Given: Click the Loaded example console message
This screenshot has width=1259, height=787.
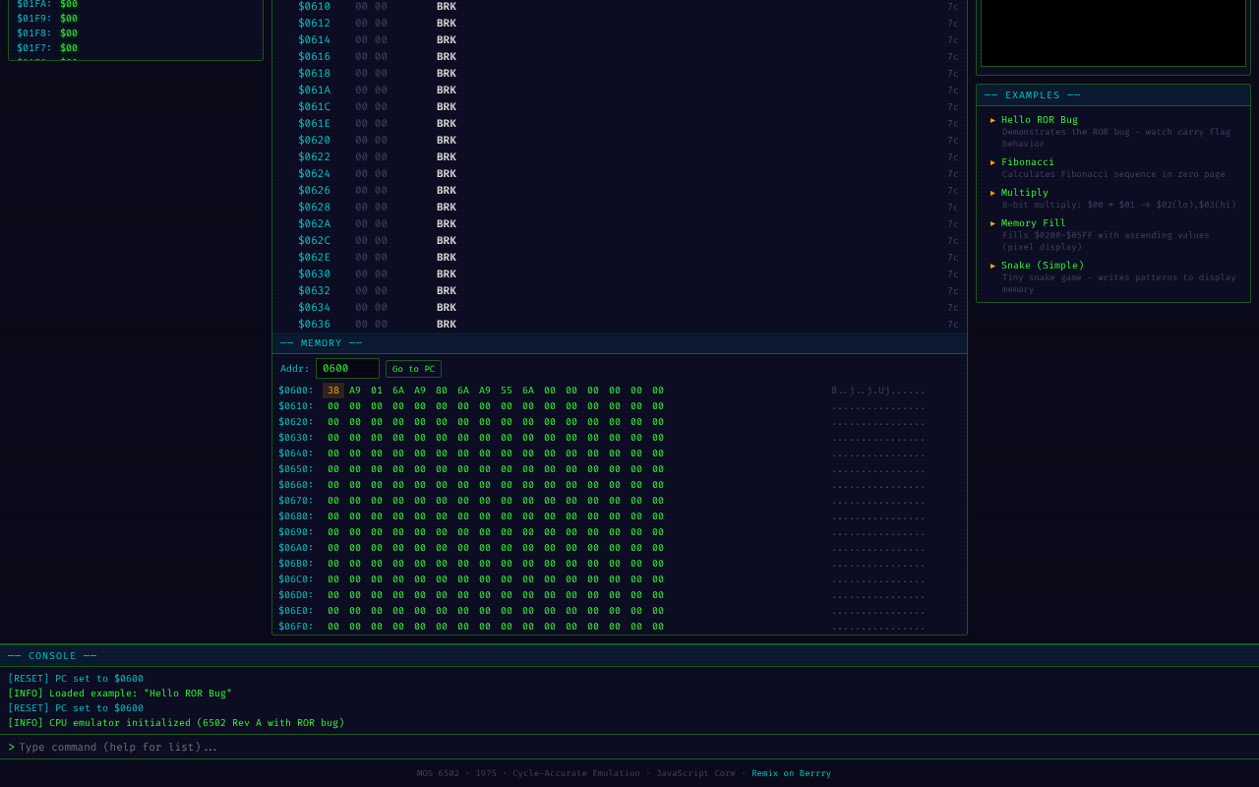Looking at the screenshot, I should click(120, 694).
